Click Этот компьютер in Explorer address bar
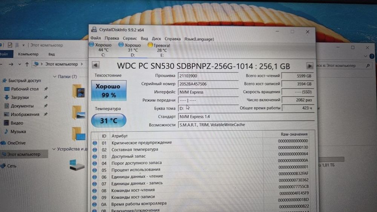Viewport: 377px width, 212px height. coord(61,64)
